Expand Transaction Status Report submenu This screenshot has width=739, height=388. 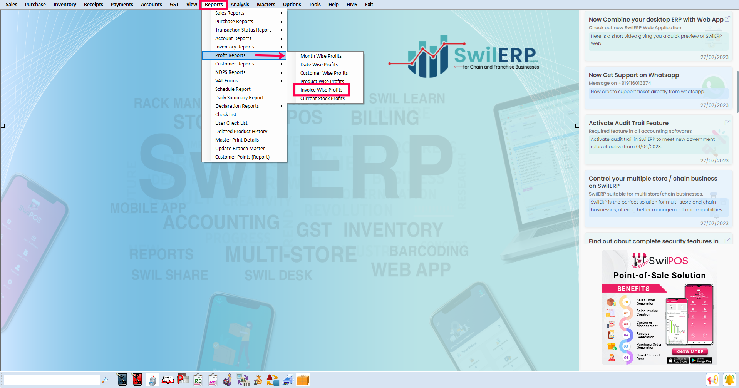244,30
